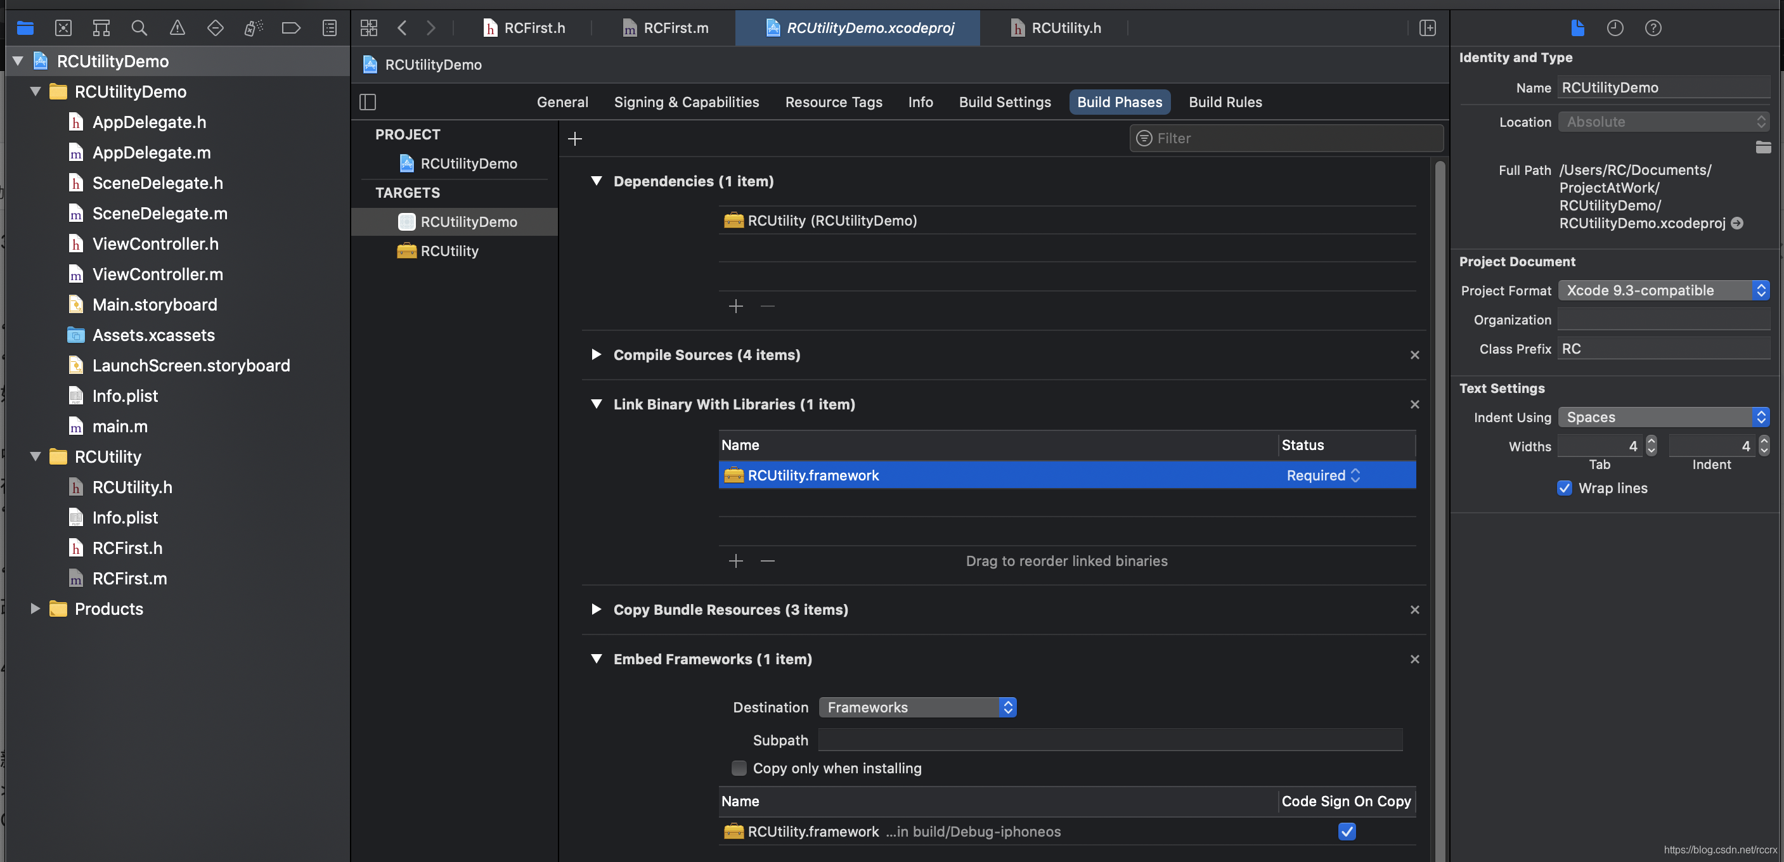Remove dependency with minus button
The height and width of the screenshot is (862, 1784).
767,306
